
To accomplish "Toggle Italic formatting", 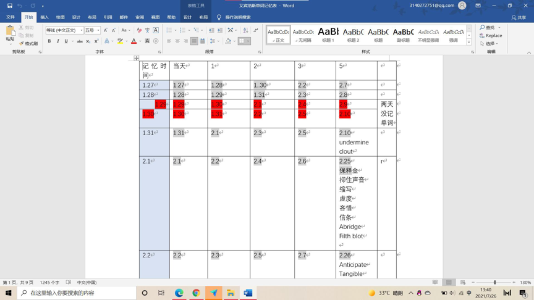I will (x=58, y=41).
